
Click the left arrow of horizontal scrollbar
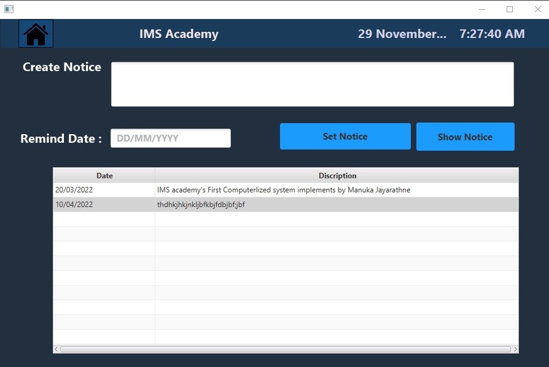point(55,349)
